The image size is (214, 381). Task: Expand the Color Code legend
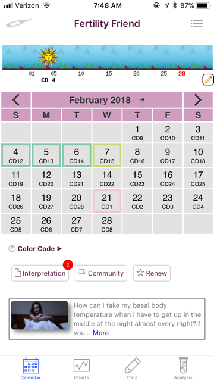pos(40,249)
